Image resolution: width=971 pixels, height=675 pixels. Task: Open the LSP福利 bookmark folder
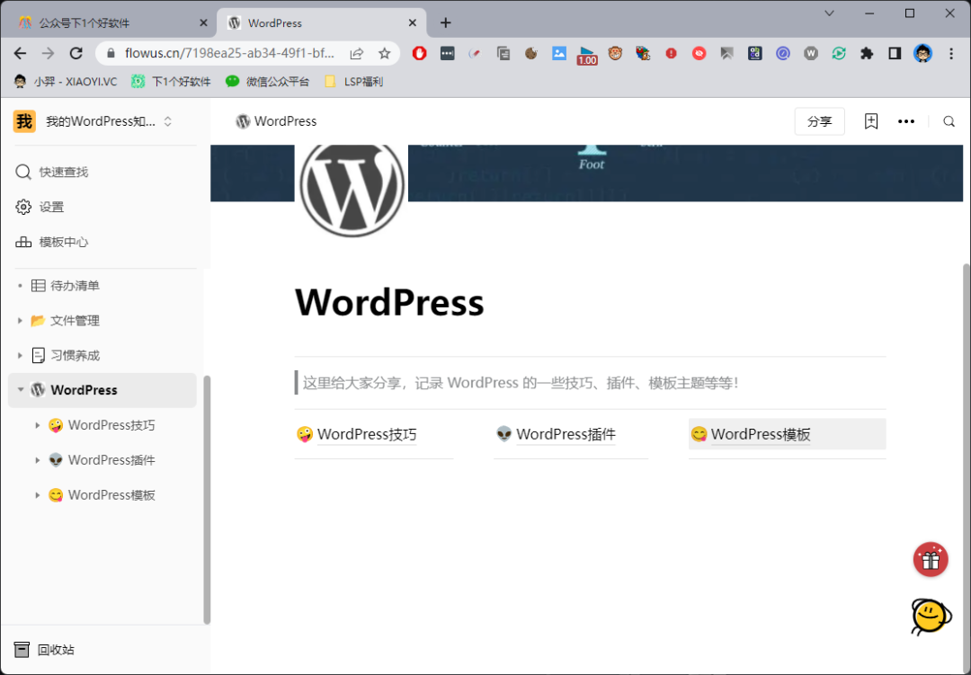[353, 81]
